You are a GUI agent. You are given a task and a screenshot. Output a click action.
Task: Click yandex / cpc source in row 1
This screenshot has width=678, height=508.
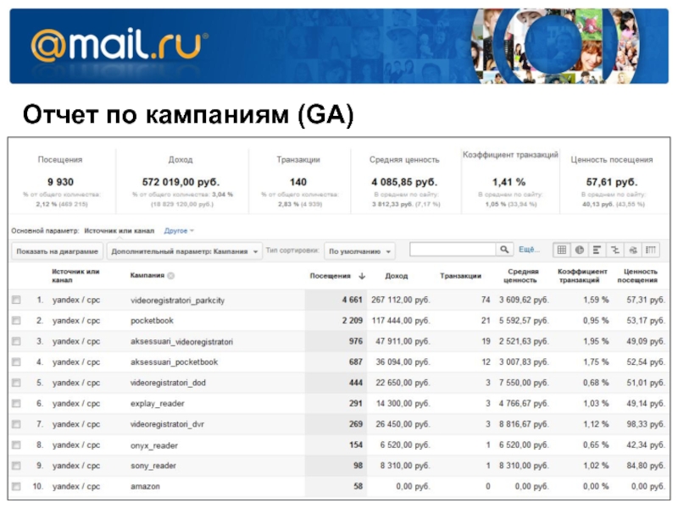(x=76, y=300)
